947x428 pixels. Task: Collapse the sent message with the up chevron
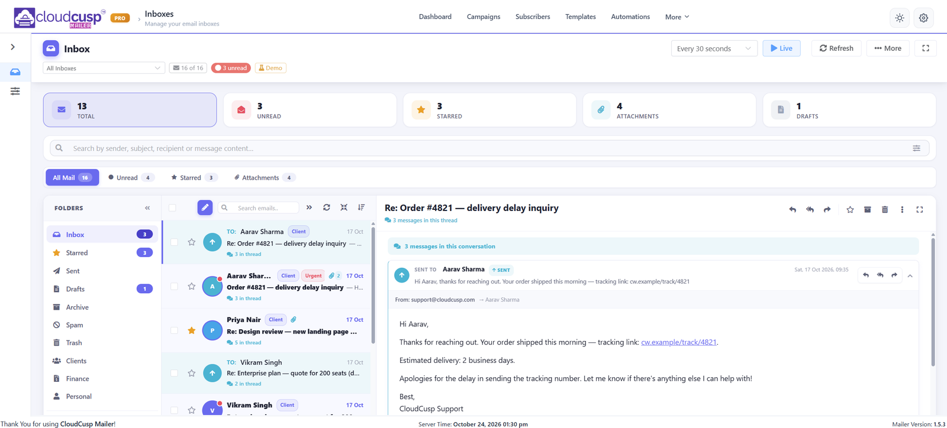click(910, 275)
